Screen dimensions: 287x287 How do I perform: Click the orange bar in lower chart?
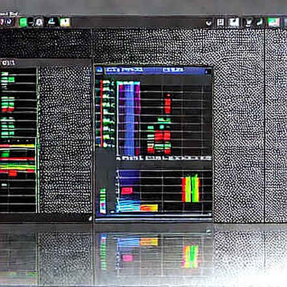149,208
